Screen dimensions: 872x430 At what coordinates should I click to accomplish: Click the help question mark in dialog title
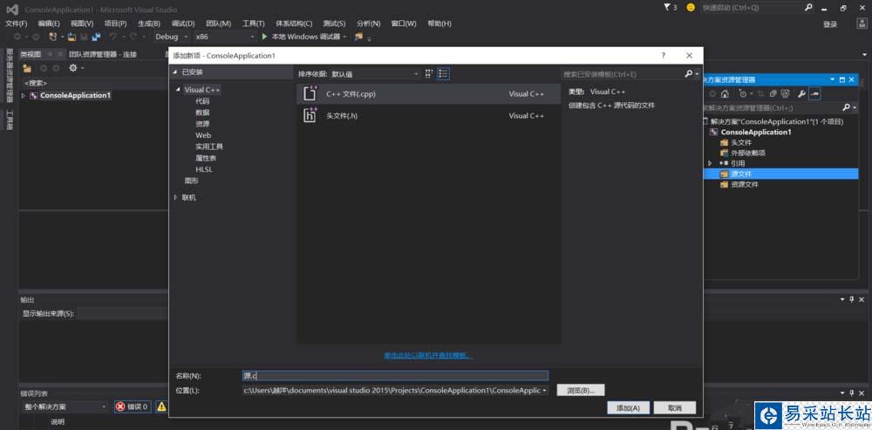663,56
